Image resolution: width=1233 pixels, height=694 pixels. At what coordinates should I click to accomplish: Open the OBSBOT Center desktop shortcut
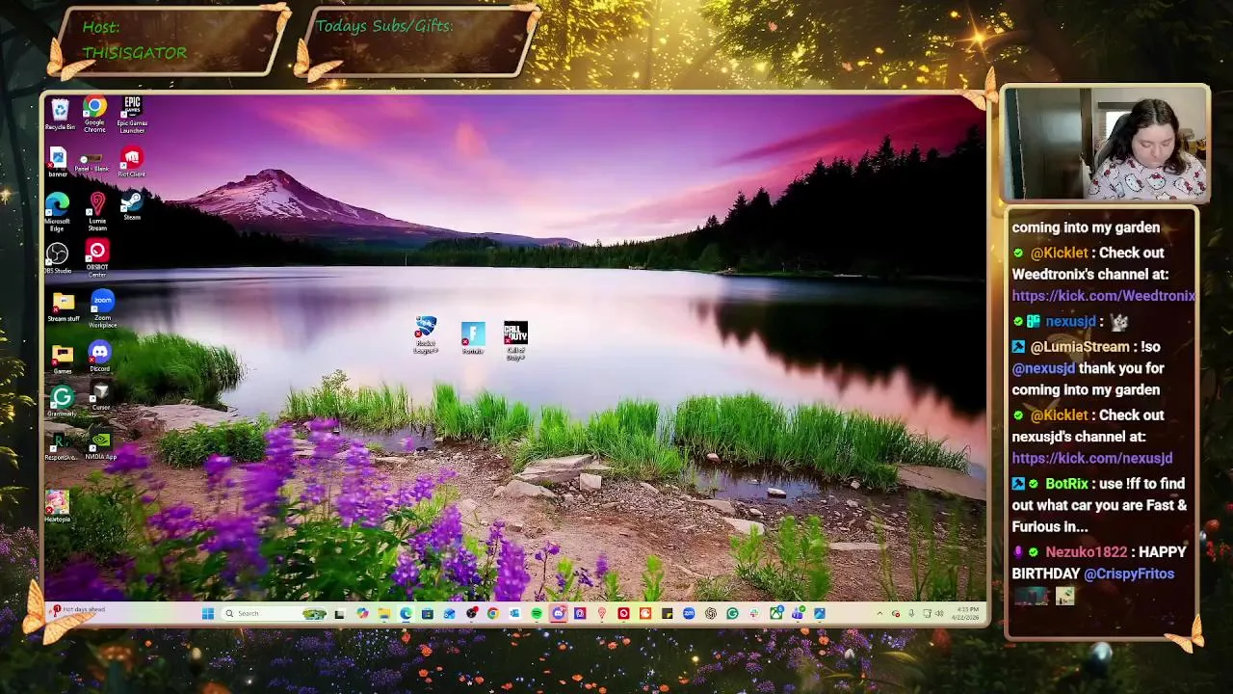[96, 258]
